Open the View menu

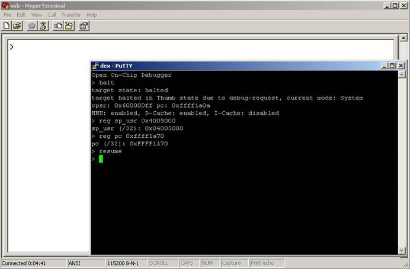[x=36, y=15]
